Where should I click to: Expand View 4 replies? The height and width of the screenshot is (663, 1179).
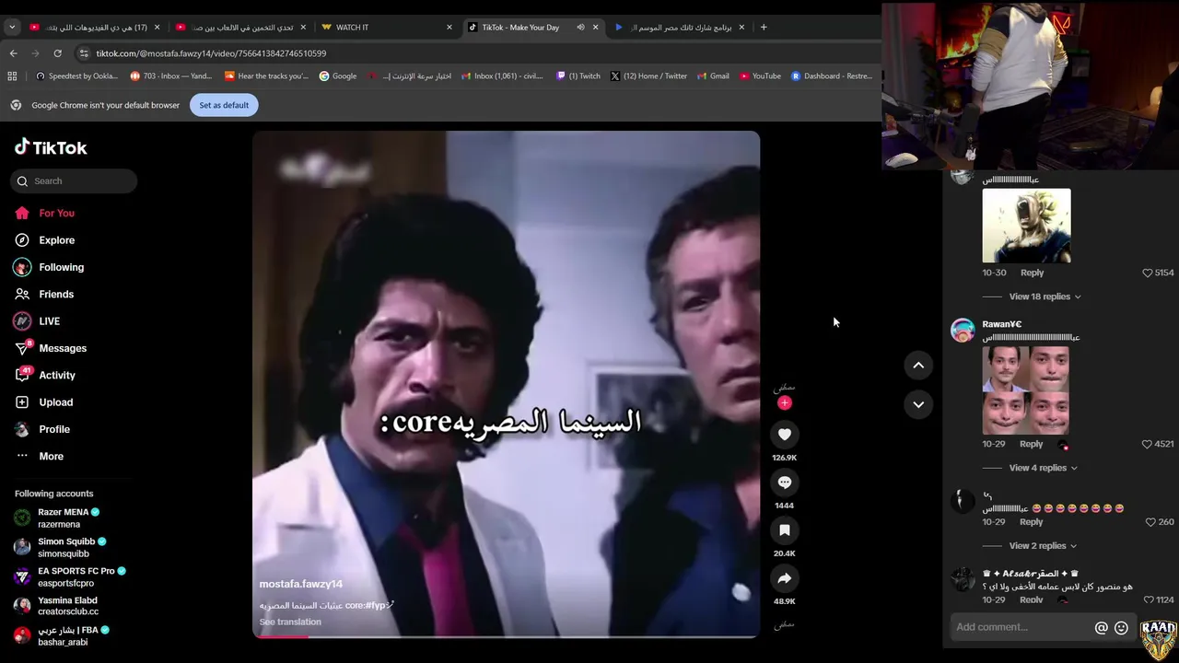pos(1043,468)
